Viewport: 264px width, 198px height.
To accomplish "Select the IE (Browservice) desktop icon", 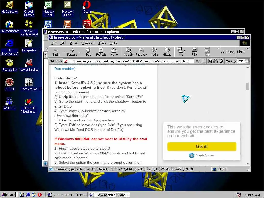I will (x=10, y=47).
